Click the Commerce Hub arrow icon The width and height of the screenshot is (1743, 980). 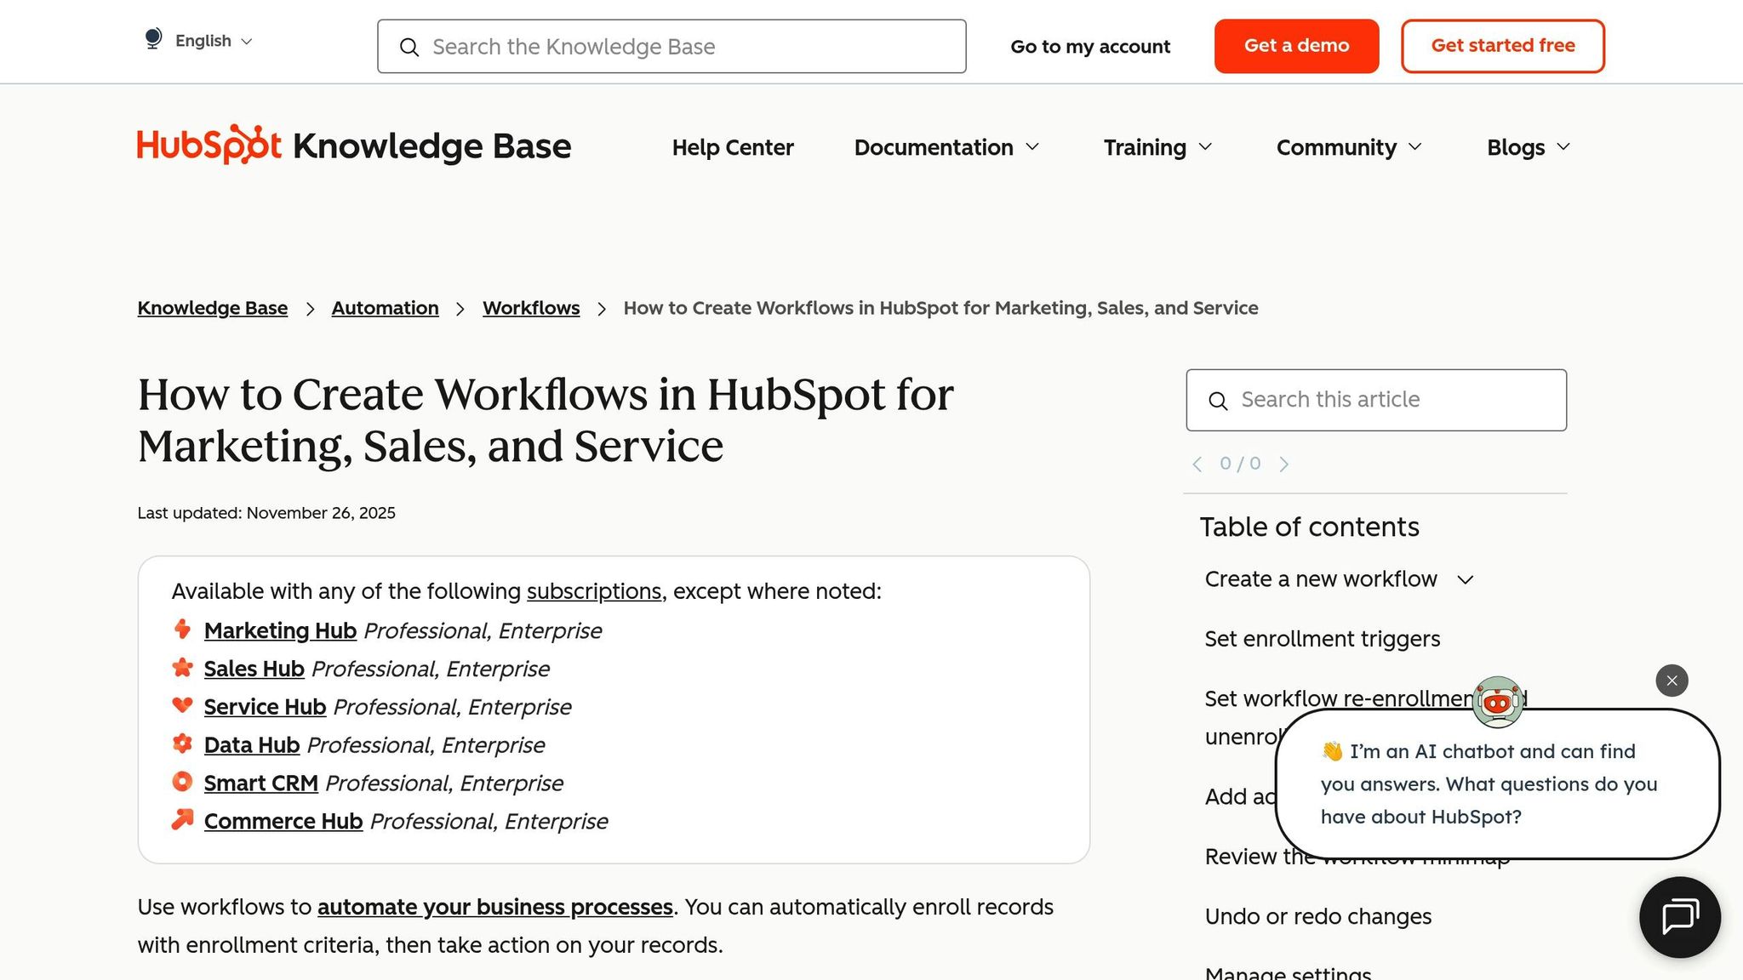coord(182,819)
